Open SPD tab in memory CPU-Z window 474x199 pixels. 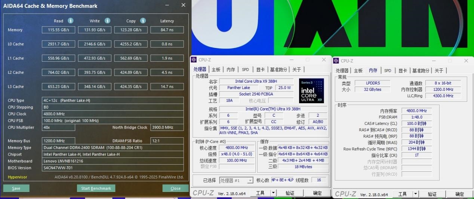388,71
